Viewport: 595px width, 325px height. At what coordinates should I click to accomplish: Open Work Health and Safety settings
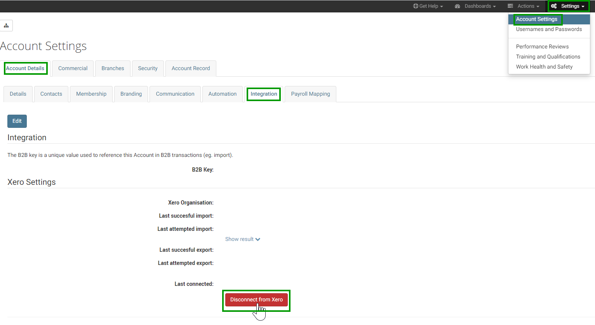544,67
